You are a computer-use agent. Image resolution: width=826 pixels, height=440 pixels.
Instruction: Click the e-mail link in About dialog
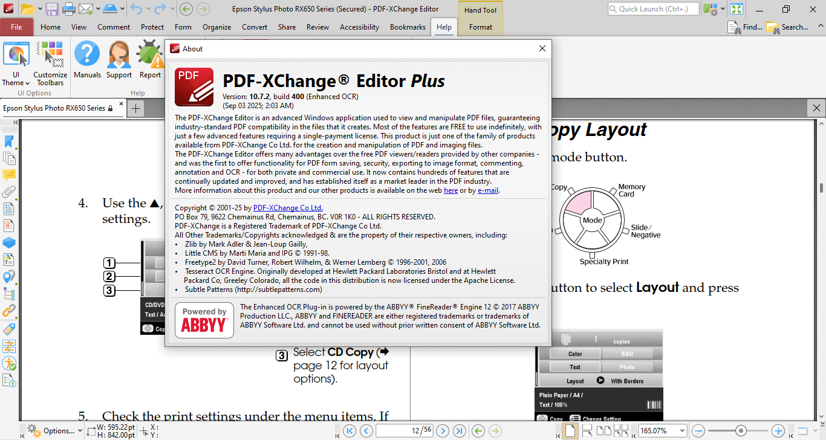coord(488,190)
